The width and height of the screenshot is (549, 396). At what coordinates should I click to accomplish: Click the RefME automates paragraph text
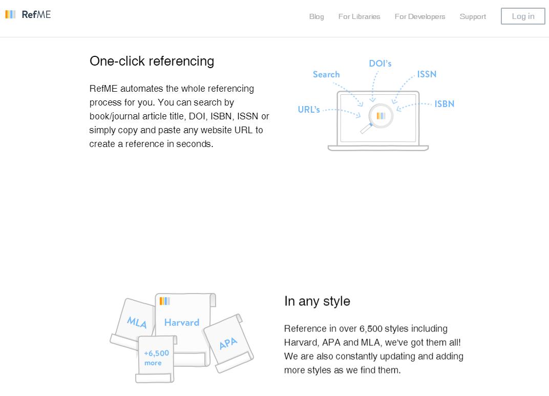179,116
